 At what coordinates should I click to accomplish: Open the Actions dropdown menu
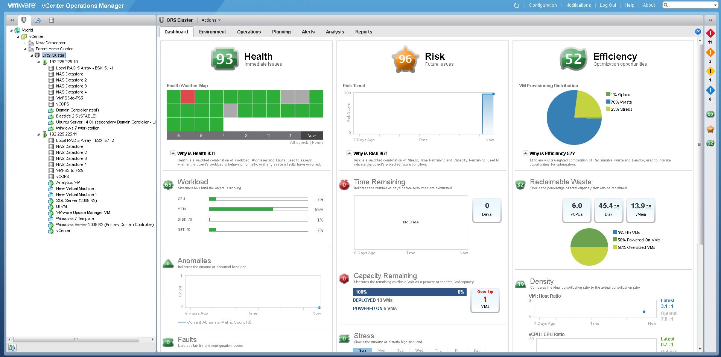(x=211, y=20)
